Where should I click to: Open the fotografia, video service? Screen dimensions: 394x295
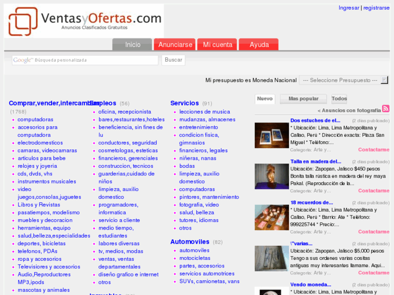199,205
